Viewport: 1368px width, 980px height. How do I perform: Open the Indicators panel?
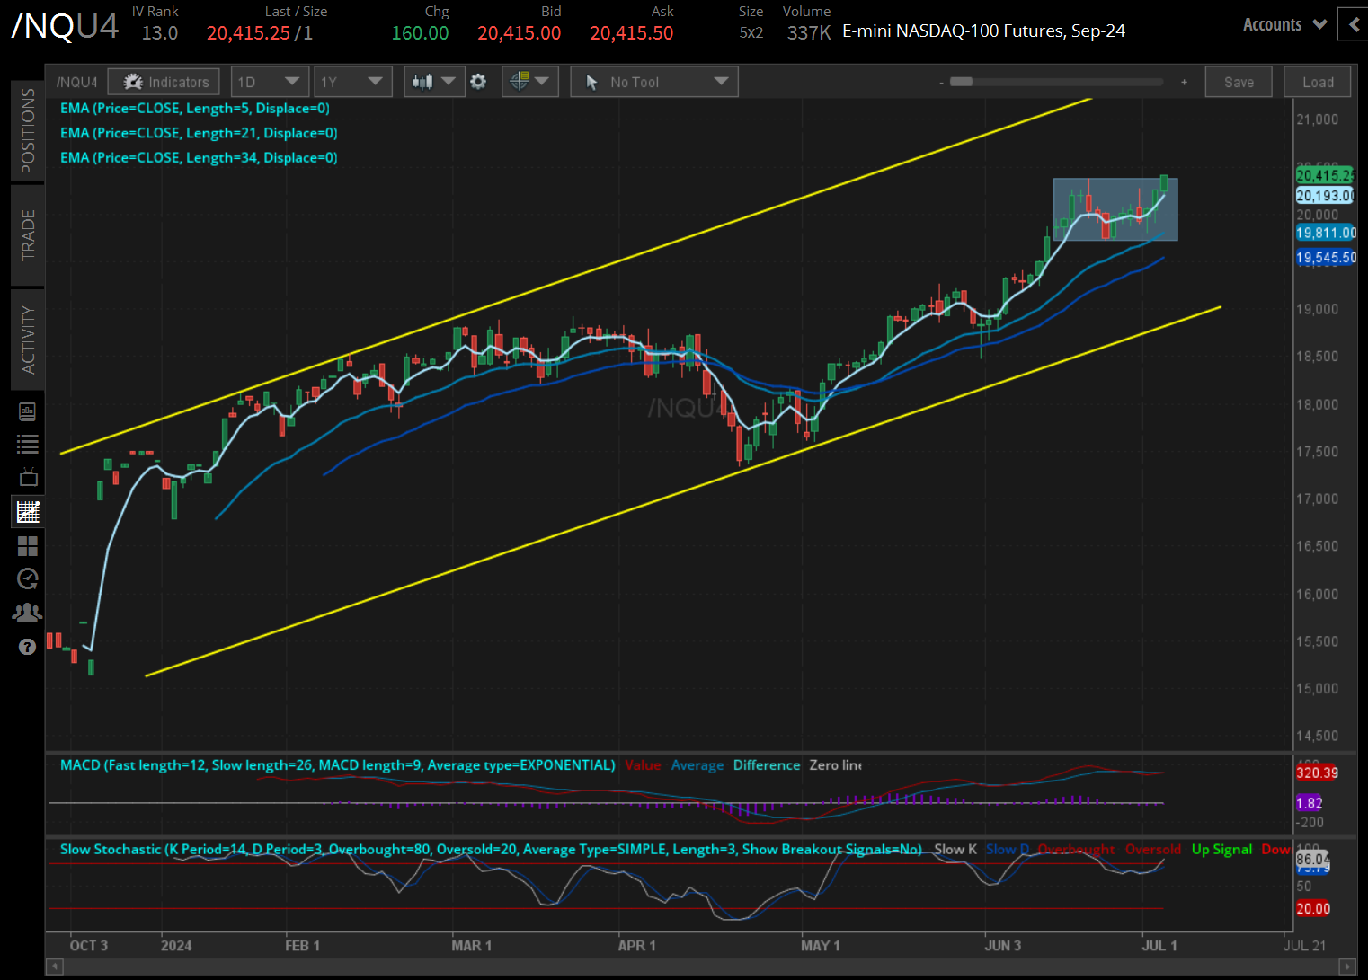[x=164, y=82]
